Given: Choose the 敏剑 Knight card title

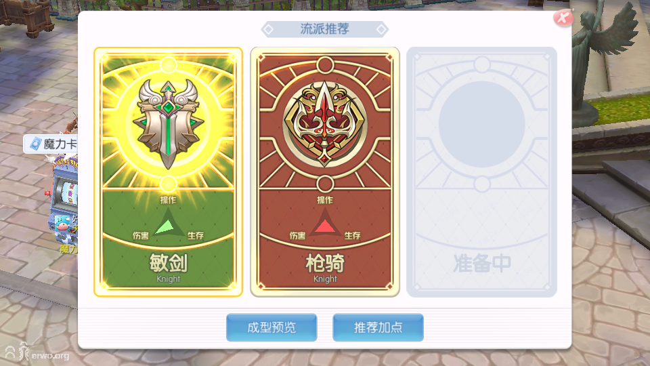Looking at the screenshot, I should click(x=169, y=268).
